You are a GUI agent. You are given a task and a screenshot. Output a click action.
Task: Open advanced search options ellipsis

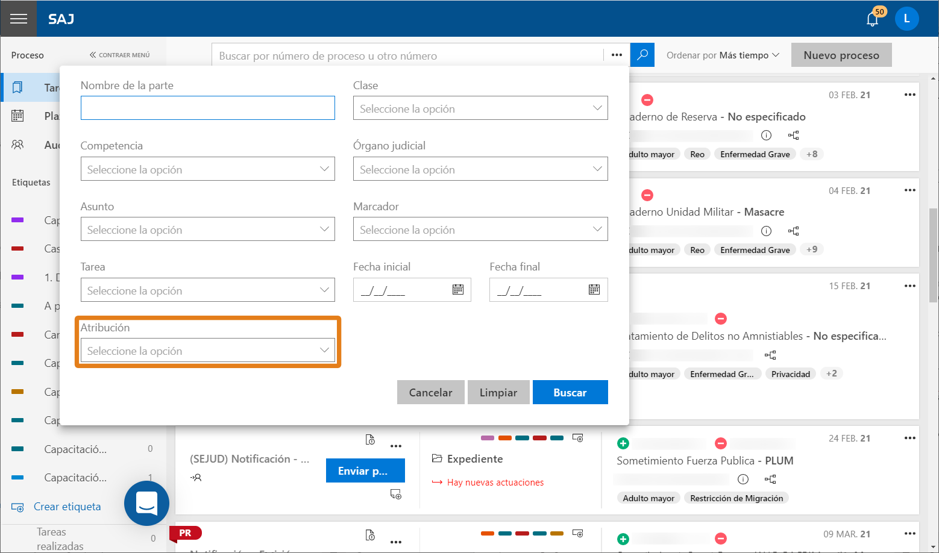click(617, 55)
